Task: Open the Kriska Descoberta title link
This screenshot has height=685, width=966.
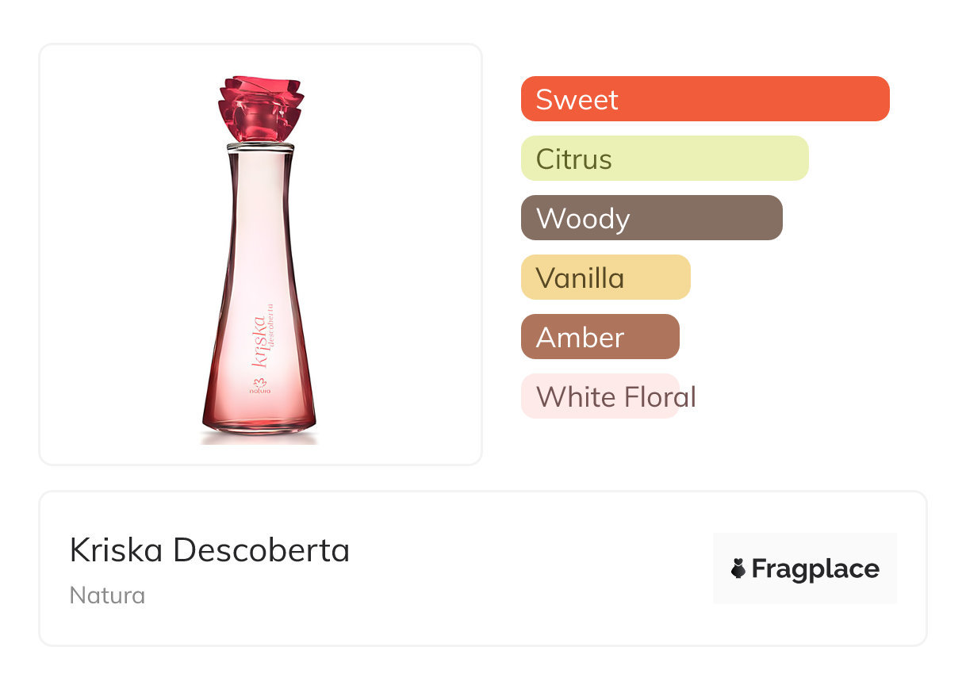Action: 209,550
